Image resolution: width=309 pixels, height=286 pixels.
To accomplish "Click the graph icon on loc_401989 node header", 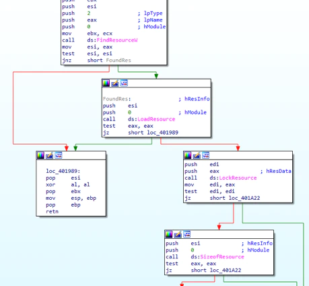I will point(59,155).
